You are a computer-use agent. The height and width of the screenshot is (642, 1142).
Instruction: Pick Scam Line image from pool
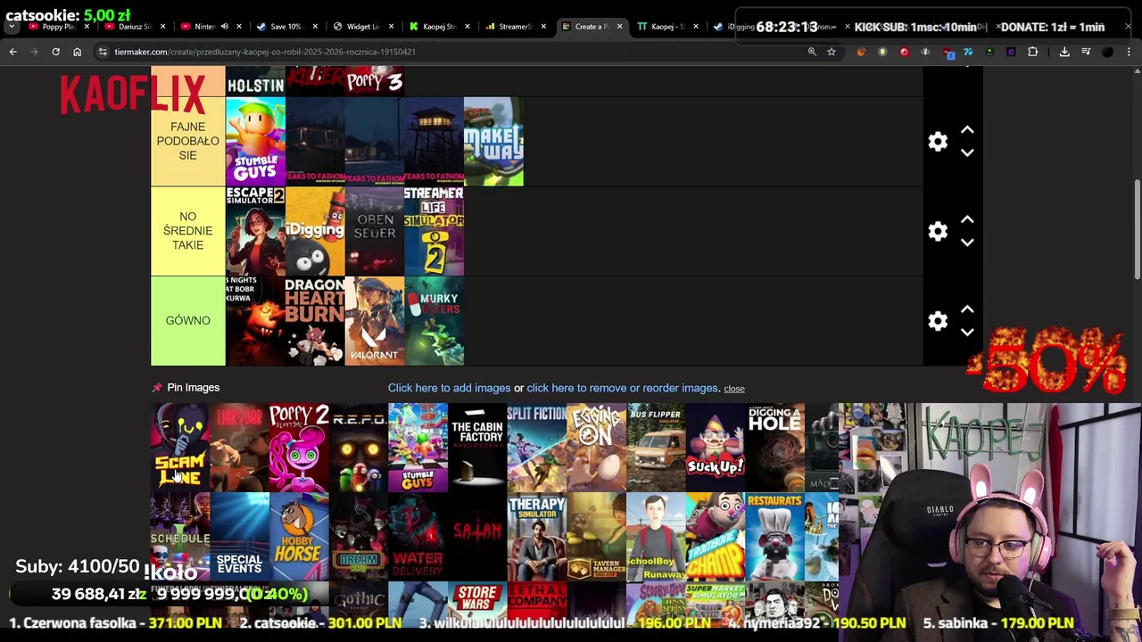click(x=180, y=448)
